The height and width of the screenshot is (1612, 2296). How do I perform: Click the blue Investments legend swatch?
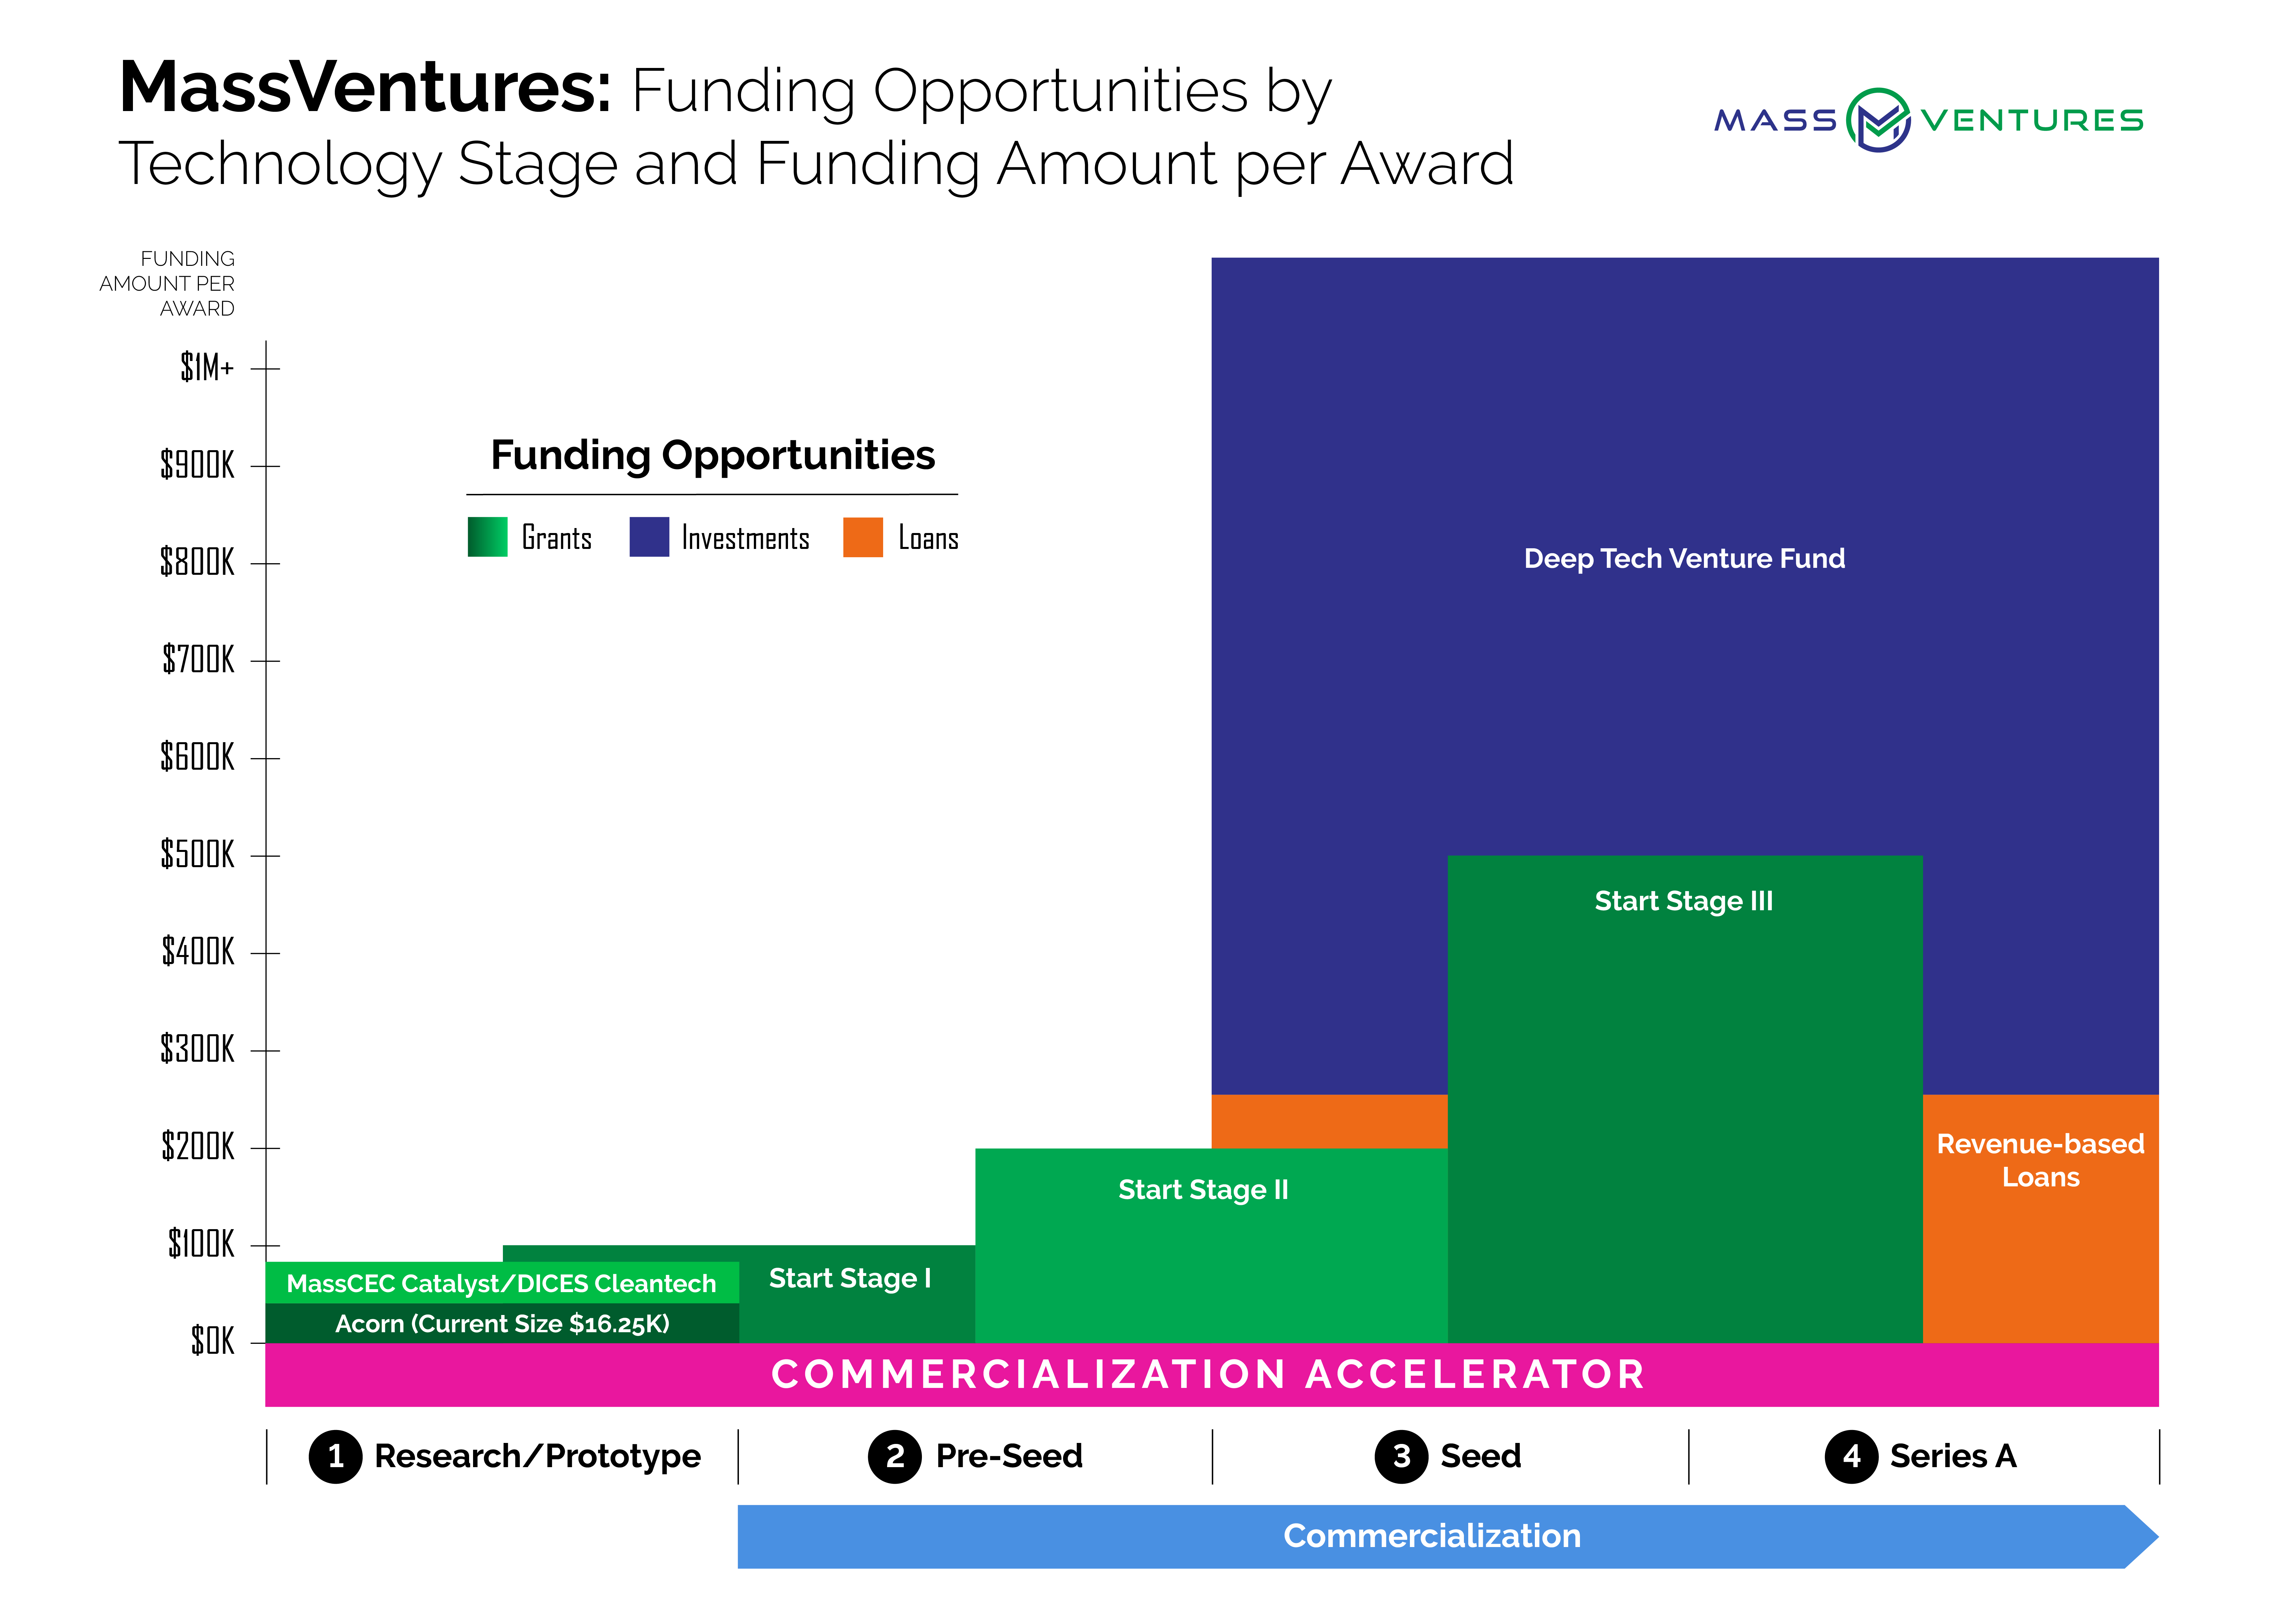click(x=649, y=537)
